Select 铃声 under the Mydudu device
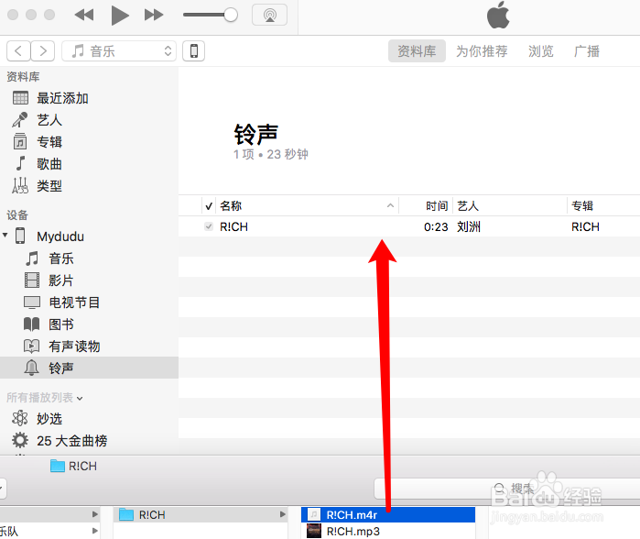 (x=89, y=368)
